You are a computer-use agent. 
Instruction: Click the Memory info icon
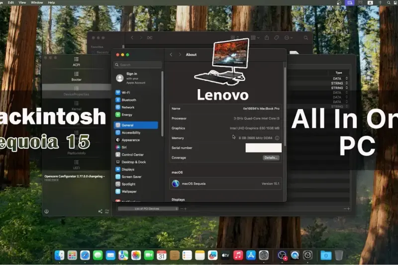(277, 138)
